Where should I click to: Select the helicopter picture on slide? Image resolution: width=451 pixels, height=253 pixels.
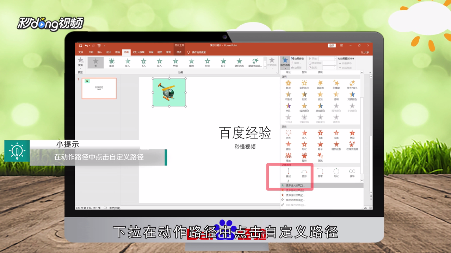pyautogui.click(x=169, y=92)
